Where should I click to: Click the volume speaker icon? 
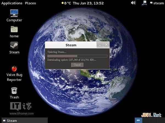click(x=133, y=3)
